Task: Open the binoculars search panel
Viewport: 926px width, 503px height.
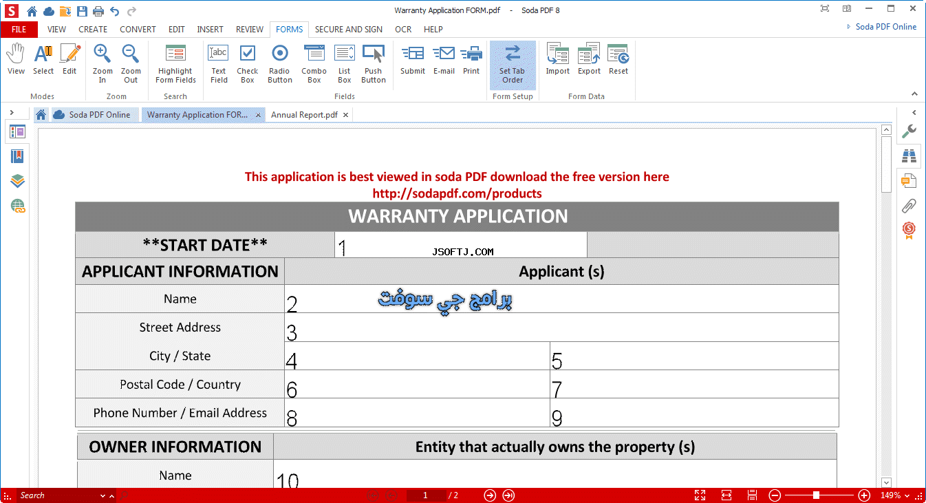Action: tap(909, 156)
